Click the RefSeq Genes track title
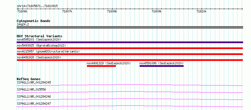251x110 pixels. 28,79
